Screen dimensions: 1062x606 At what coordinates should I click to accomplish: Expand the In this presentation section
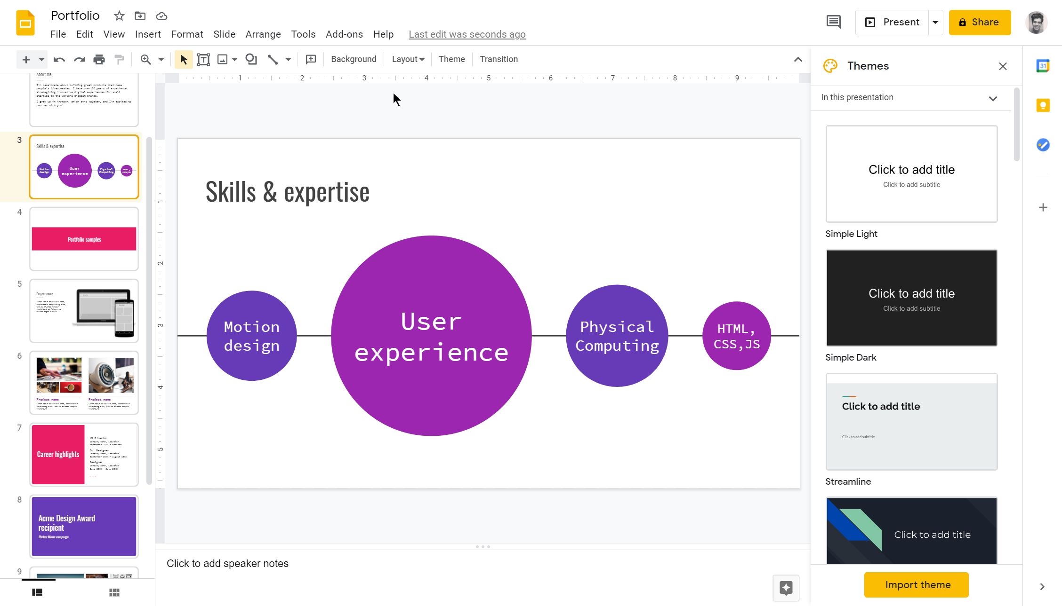993,98
